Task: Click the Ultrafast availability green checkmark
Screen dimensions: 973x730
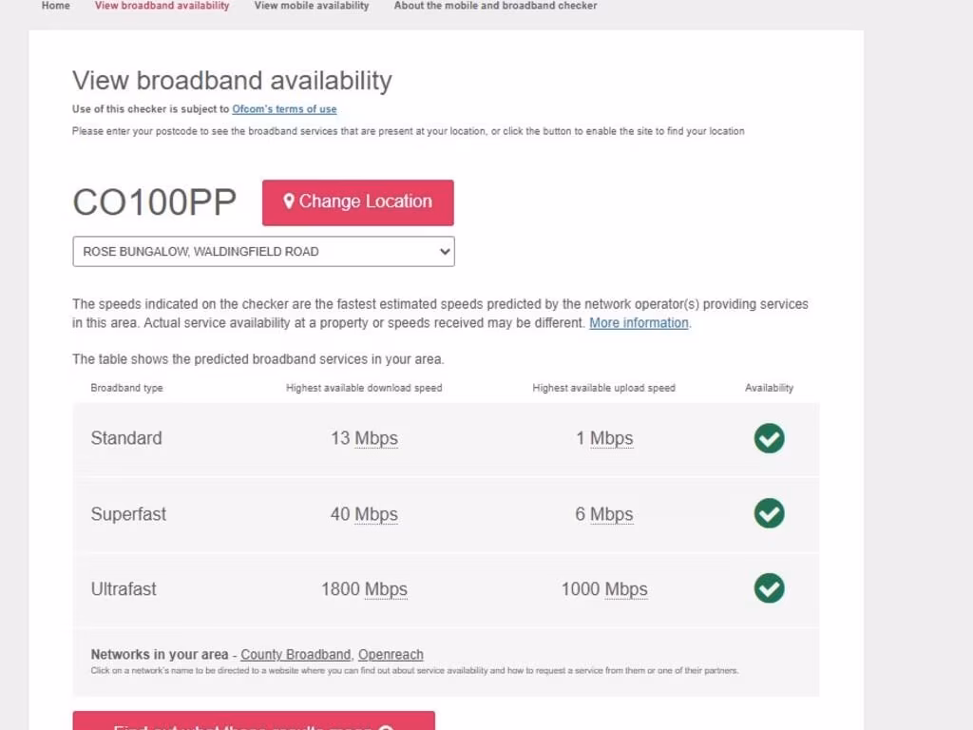Action: pos(769,588)
